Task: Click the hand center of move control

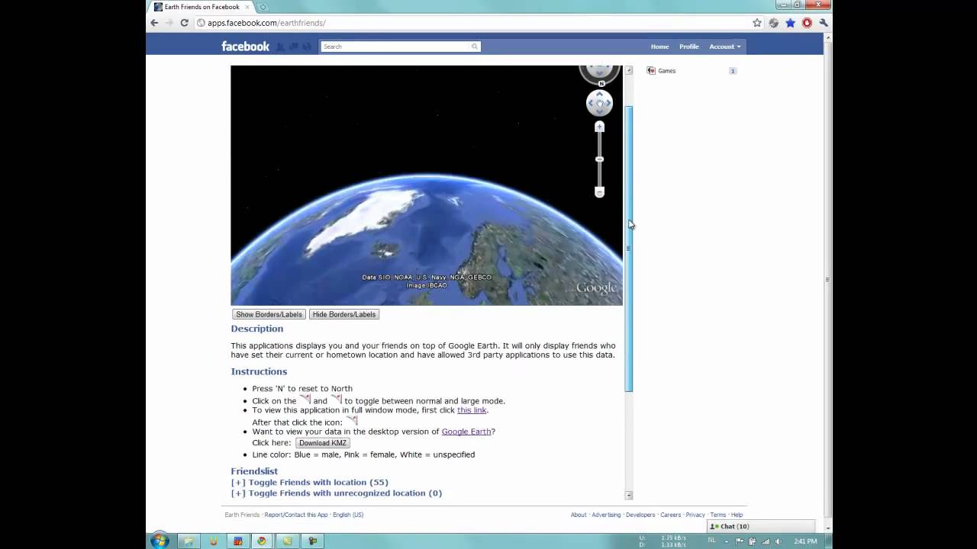Action: [599, 103]
